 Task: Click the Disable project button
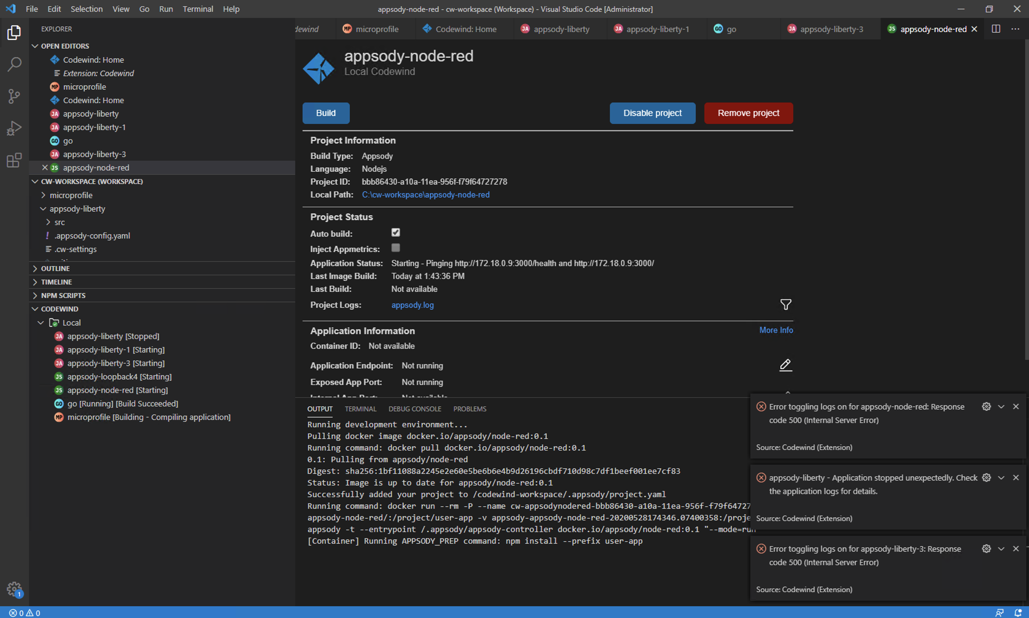652,113
